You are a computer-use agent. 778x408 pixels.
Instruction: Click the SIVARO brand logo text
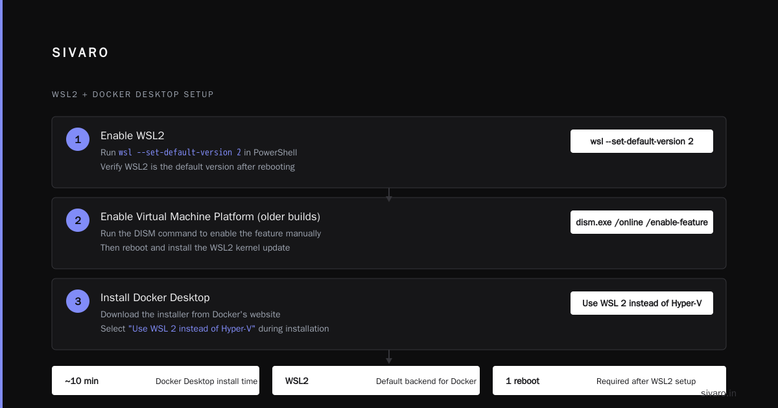[80, 53]
